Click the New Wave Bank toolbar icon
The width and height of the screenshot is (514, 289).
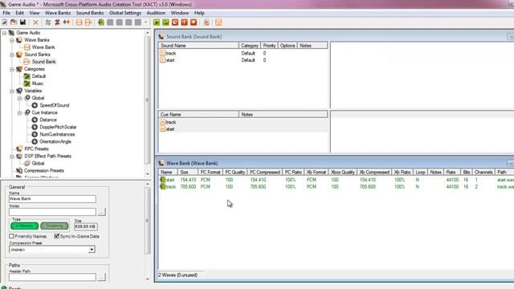79,22
